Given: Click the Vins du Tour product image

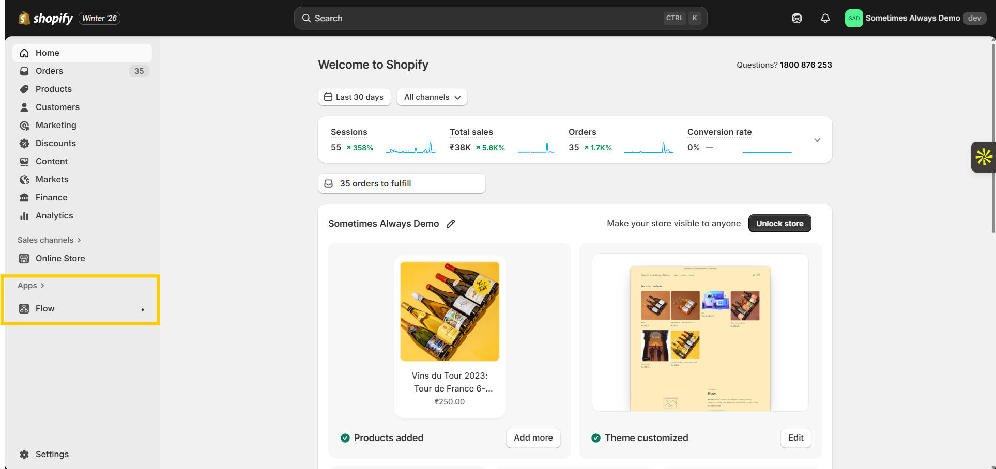Looking at the screenshot, I should click(449, 311).
